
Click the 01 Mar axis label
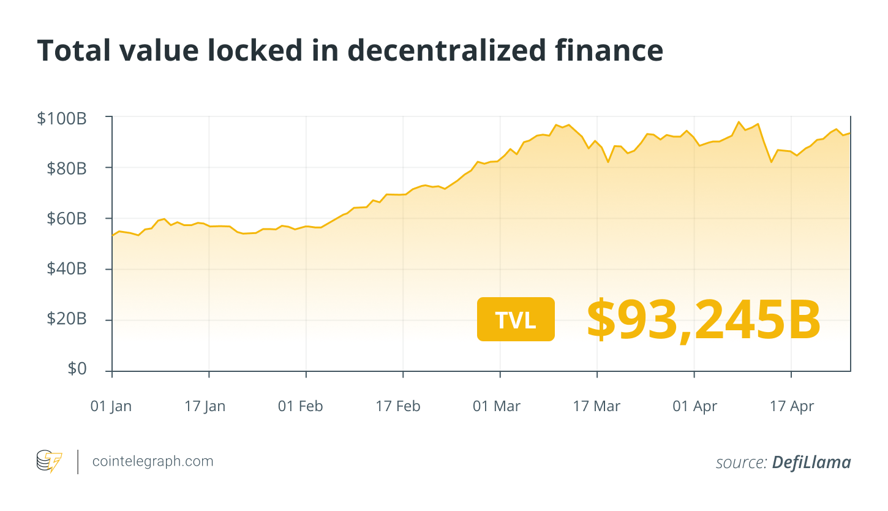tap(497, 406)
